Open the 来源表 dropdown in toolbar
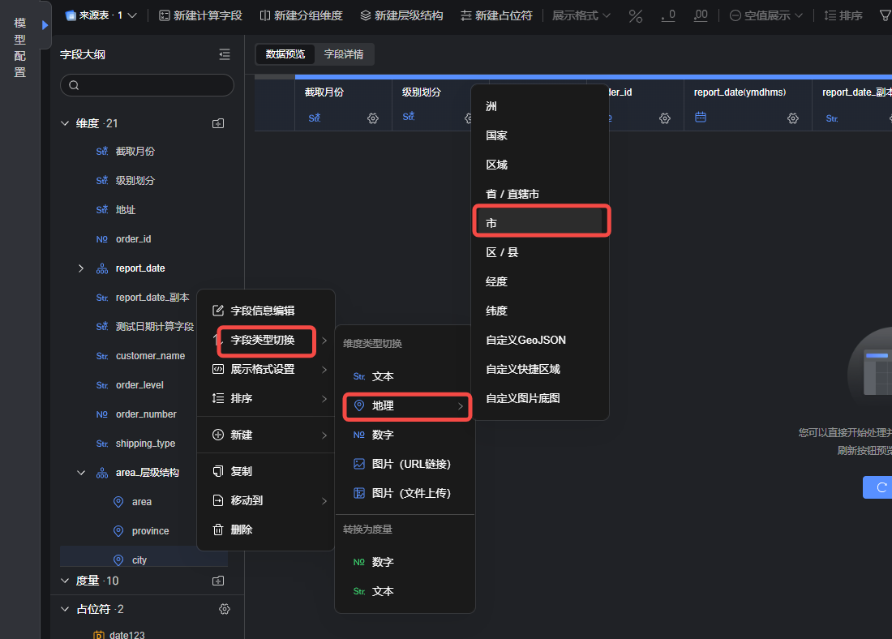892x639 pixels. pos(101,15)
